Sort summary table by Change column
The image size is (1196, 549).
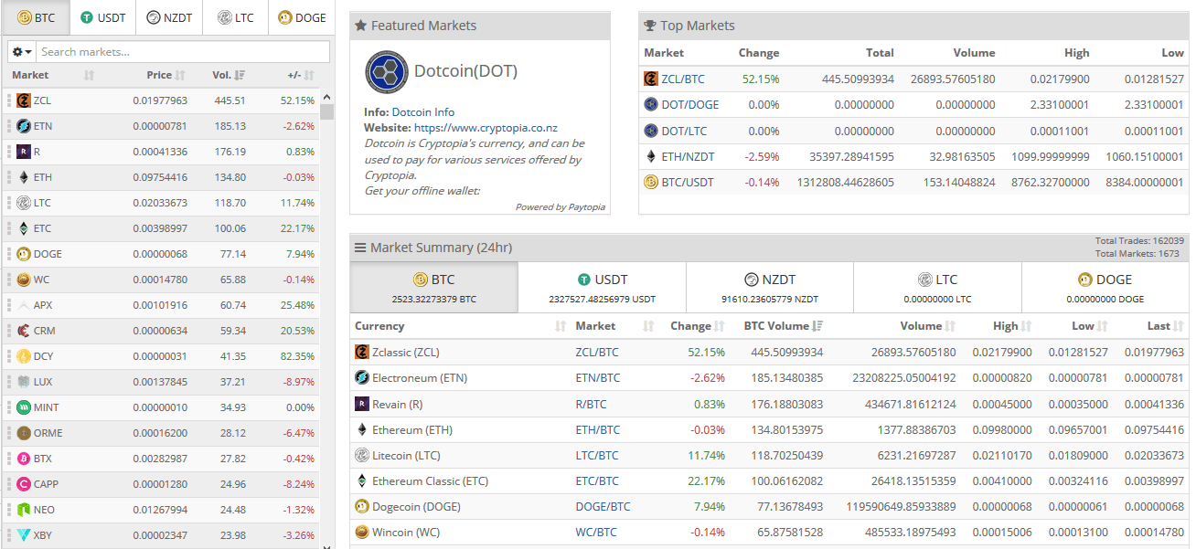[697, 326]
